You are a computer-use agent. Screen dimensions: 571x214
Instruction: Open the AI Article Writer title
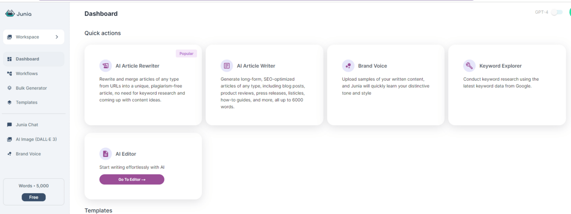(256, 66)
